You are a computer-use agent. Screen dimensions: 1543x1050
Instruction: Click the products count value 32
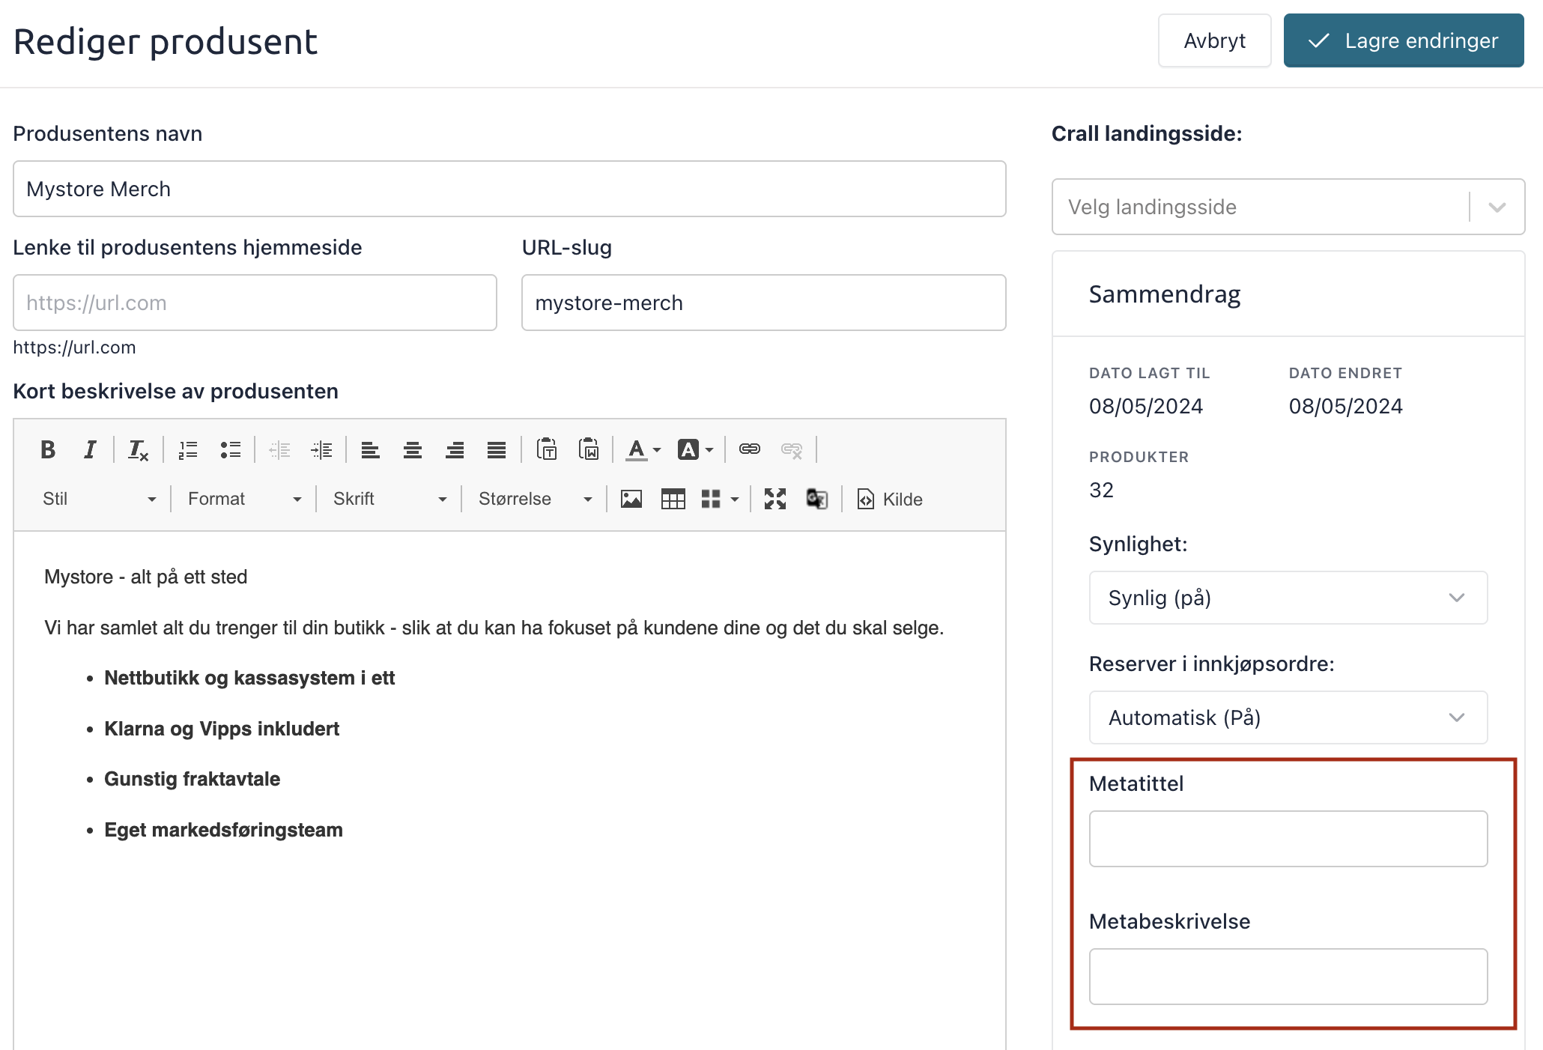tap(1102, 490)
